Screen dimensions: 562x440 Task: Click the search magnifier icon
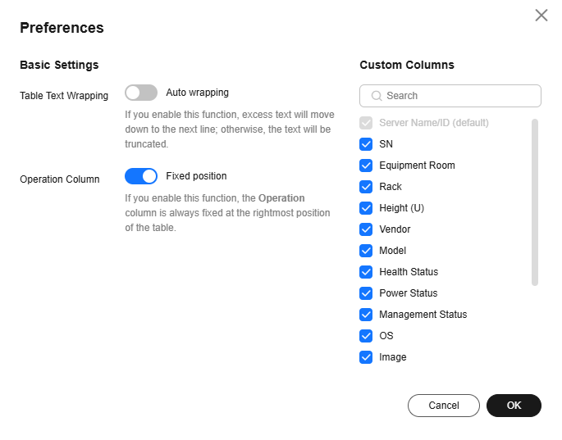377,96
